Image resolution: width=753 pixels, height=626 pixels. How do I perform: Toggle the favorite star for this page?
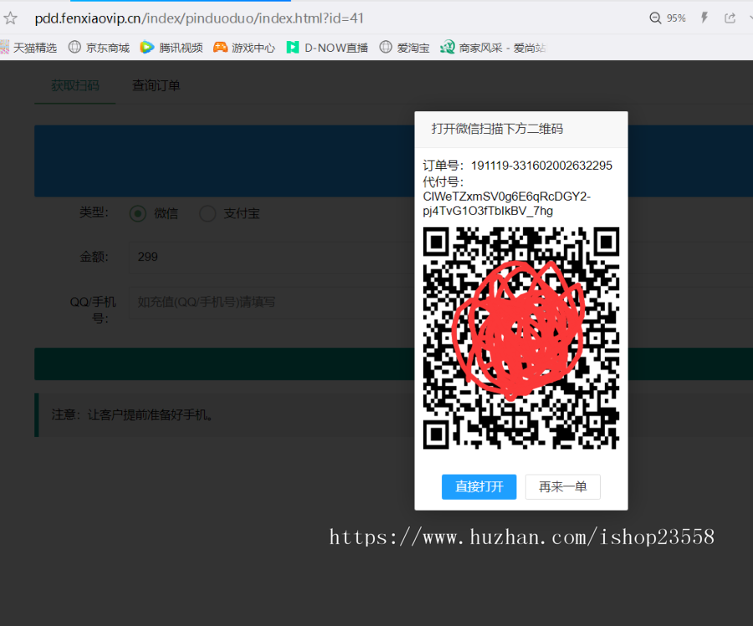[10, 18]
